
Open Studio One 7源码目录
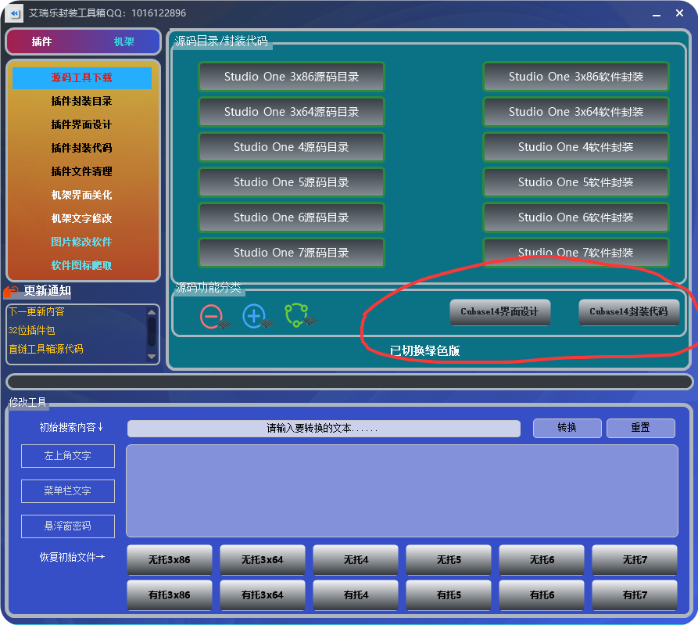[292, 253]
